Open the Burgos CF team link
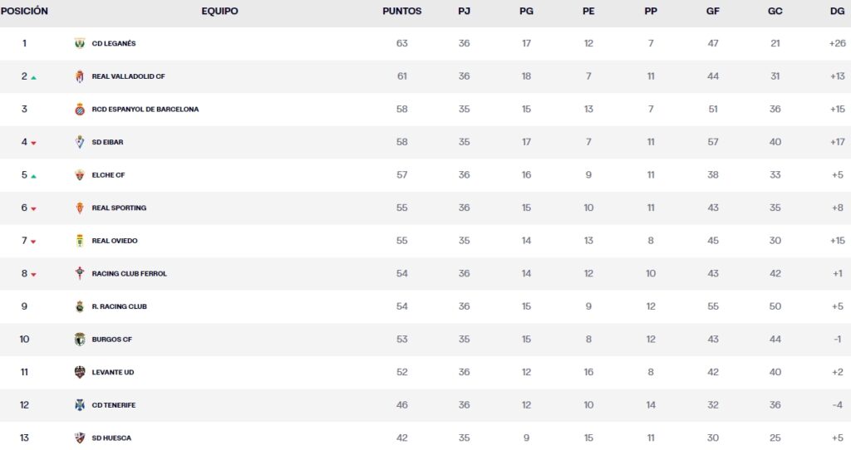The width and height of the screenshot is (851, 450). click(112, 340)
